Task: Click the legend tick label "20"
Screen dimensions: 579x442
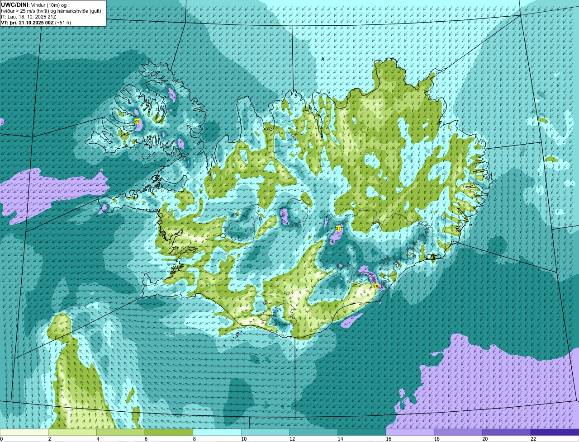Action: (485, 438)
